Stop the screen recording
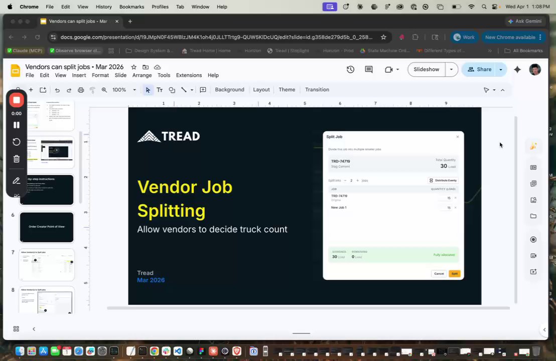The width and height of the screenshot is (556, 361). coord(17,100)
